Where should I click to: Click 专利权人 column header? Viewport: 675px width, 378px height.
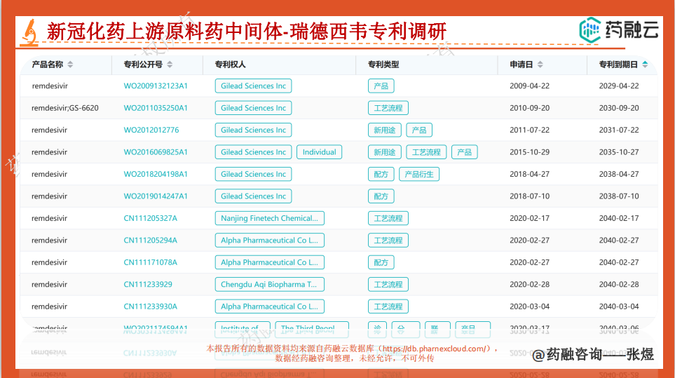231,65
